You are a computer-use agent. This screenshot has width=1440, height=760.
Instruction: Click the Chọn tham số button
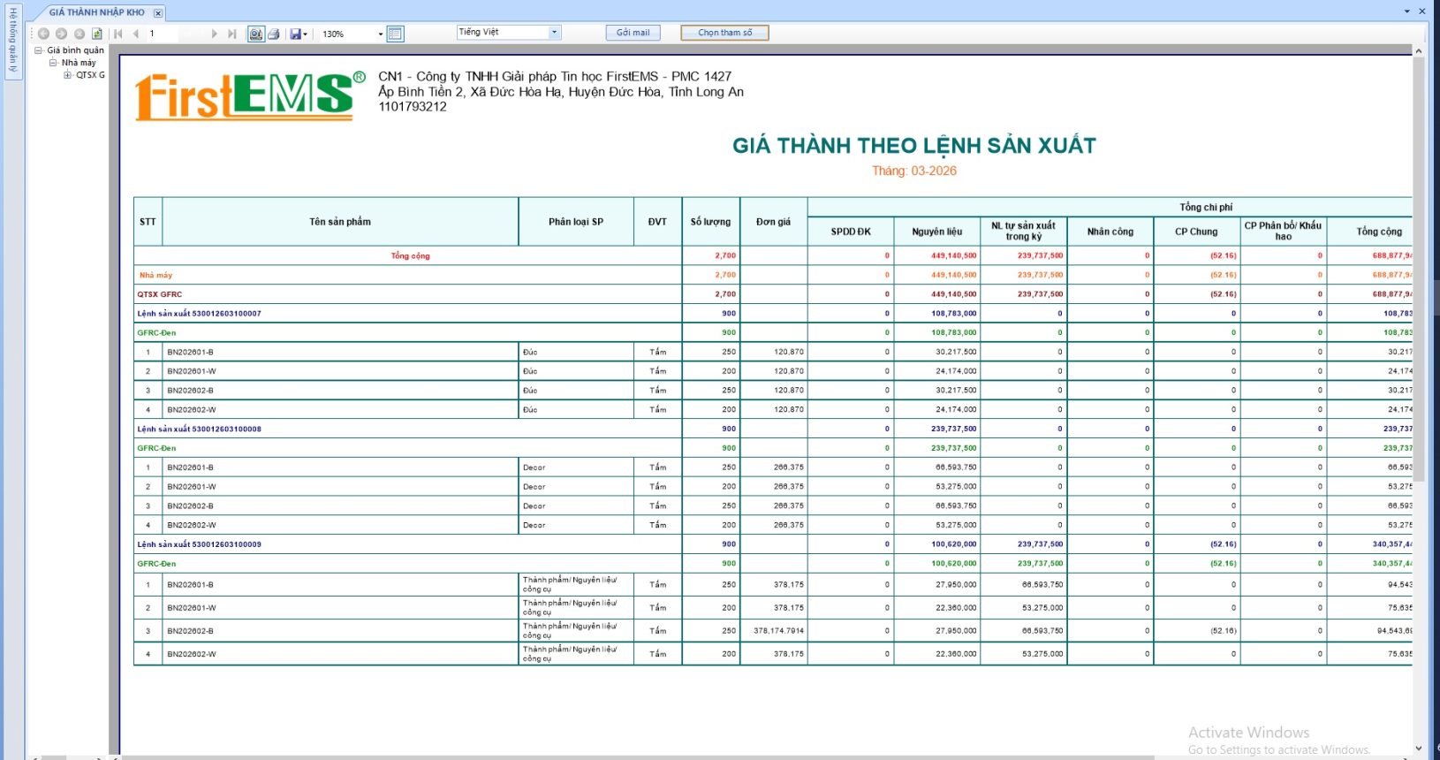click(x=724, y=32)
